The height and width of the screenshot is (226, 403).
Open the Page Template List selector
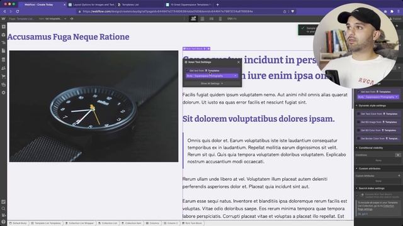pyautogui.click(x=21, y=19)
